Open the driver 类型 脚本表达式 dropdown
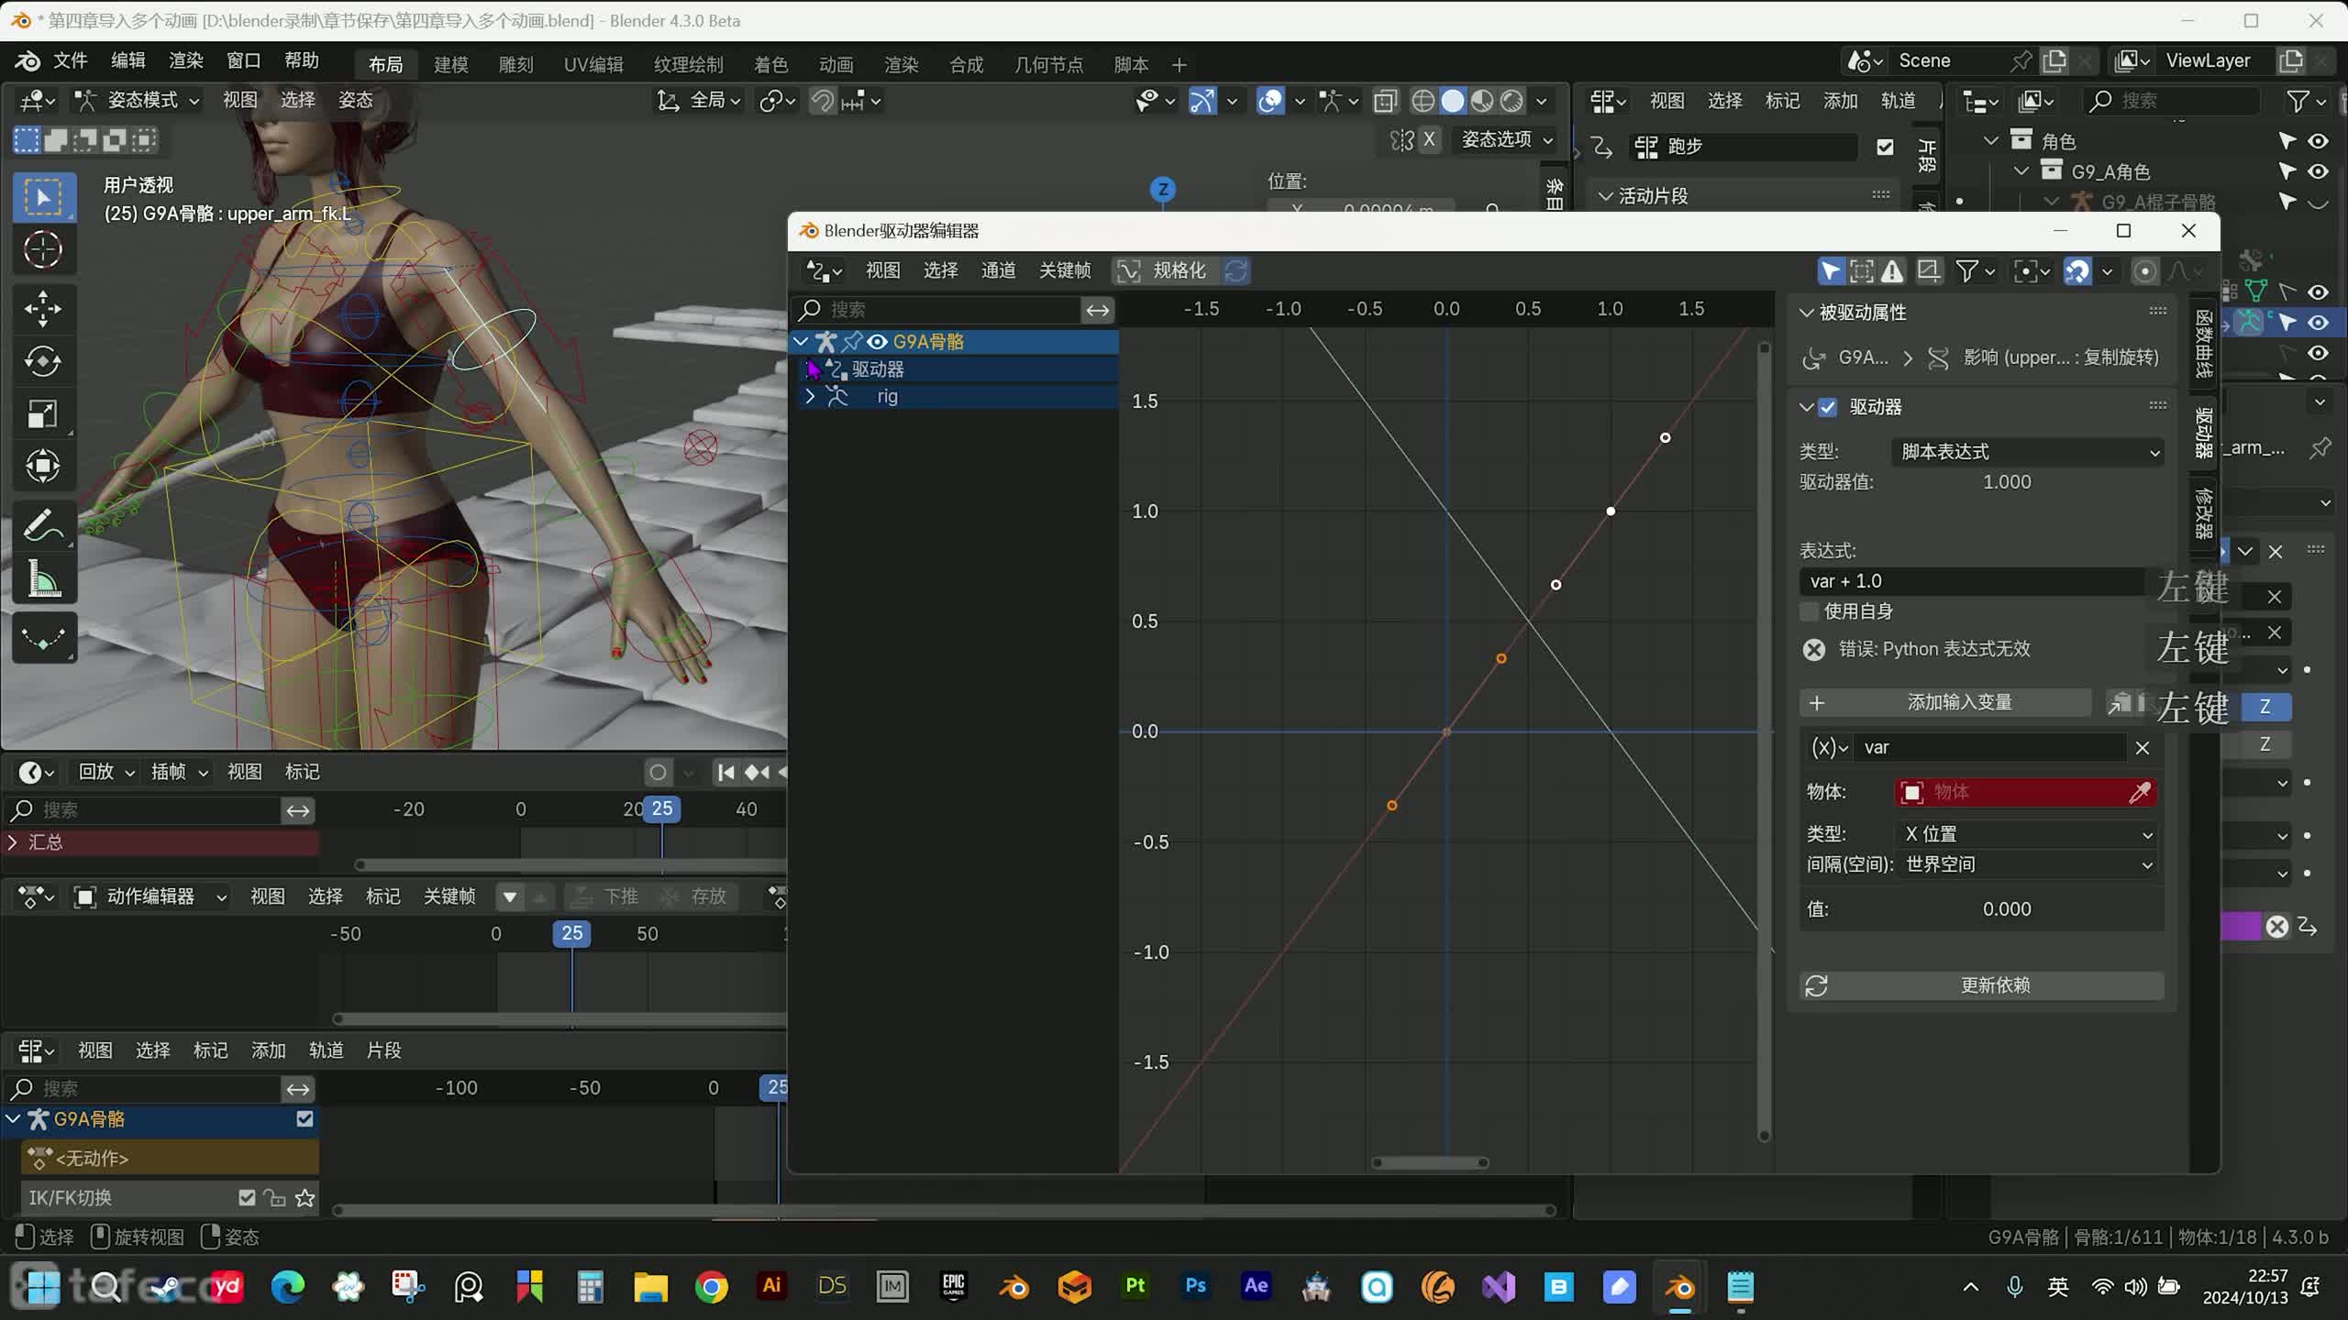 click(2028, 452)
